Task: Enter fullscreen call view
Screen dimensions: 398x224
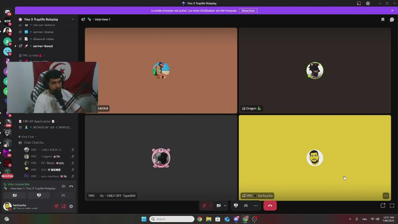Action: [392, 206]
